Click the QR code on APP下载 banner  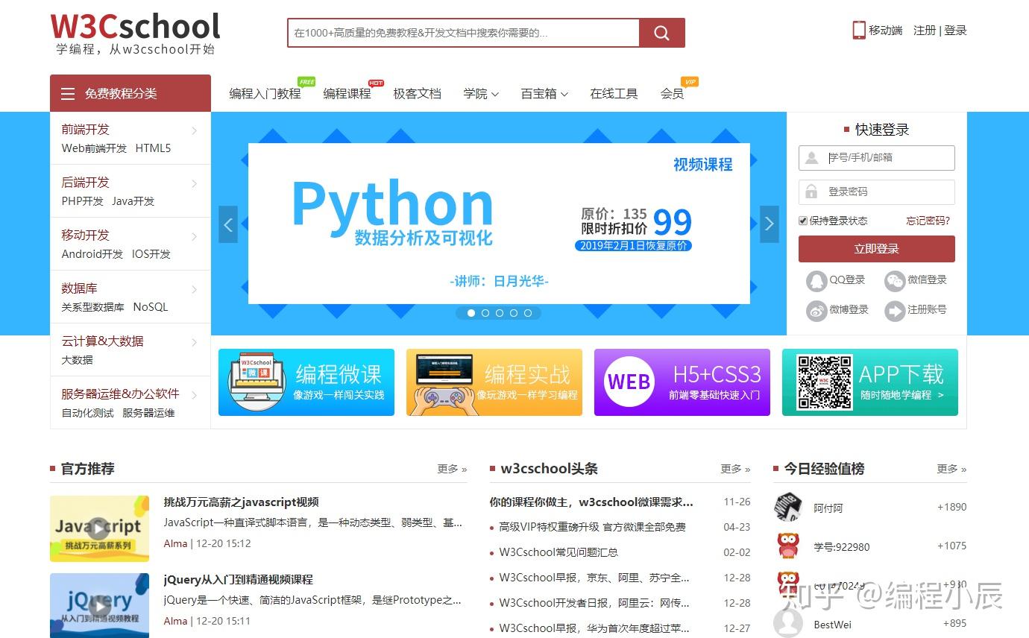(x=825, y=382)
